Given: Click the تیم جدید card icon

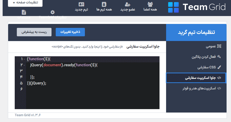Looking at the screenshot, I should (x=81, y=4).
